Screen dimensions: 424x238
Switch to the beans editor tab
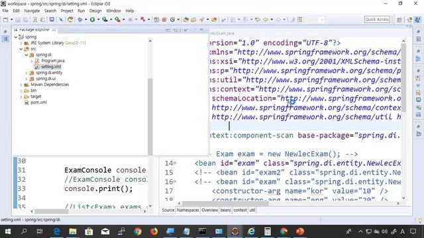[x=225, y=210]
